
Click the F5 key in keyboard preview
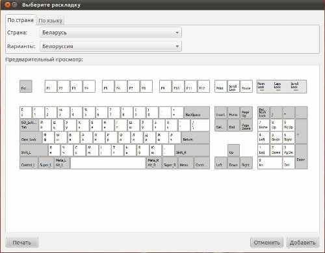108,86
